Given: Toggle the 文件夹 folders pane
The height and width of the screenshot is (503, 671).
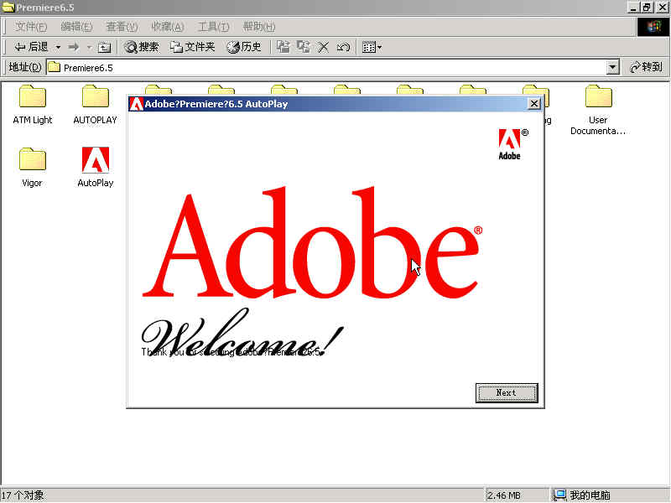Looking at the screenshot, I should pyautogui.click(x=192, y=47).
